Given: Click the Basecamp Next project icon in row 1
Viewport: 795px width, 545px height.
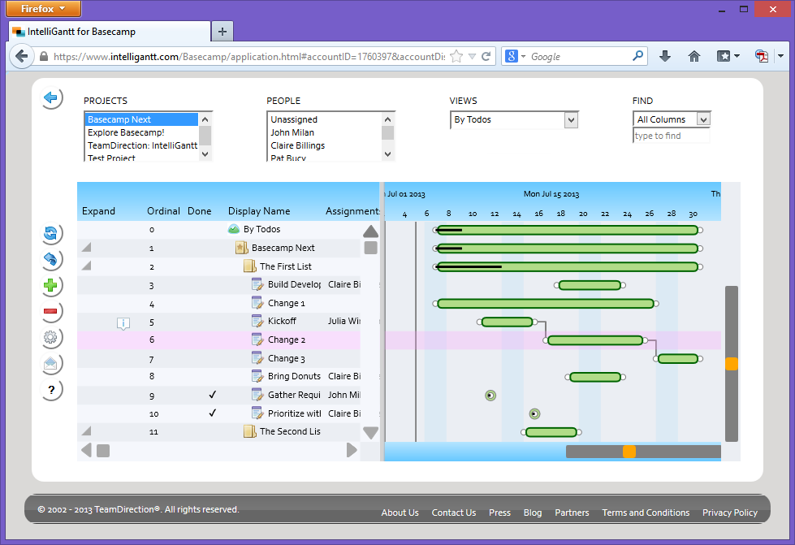Looking at the screenshot, I should [x=241, y=248].
